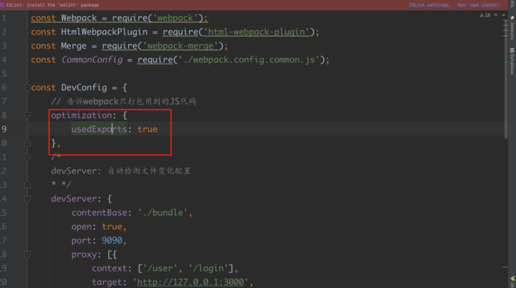Click the 'webpack' string on line 1
This screenshot has width=516, height=288.
pyautogui.click(x=175, y=18)
